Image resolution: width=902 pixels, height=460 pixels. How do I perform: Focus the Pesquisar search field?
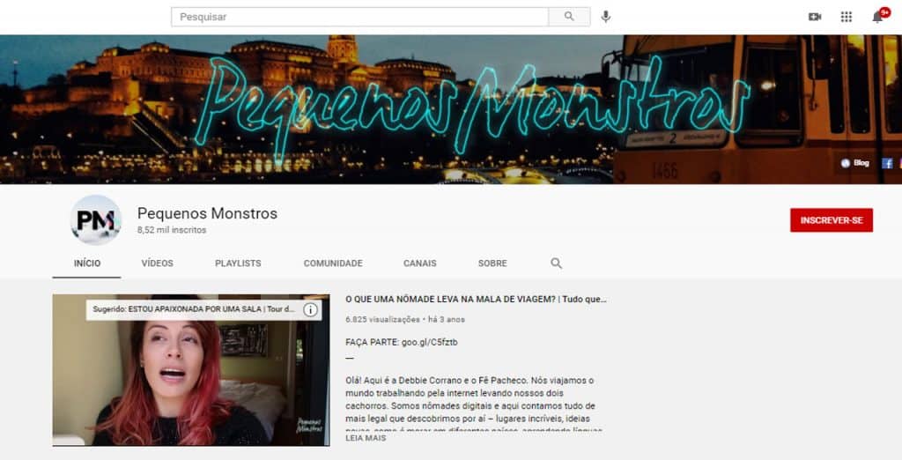tap(359, 17)
